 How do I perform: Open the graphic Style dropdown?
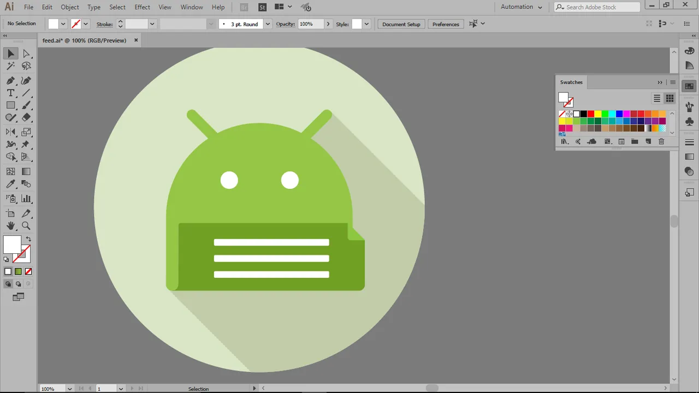[x=366, y=24]
